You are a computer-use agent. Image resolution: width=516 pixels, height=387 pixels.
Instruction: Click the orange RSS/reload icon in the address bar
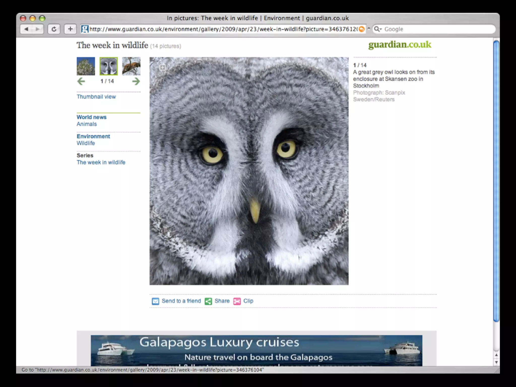(362, 29)
